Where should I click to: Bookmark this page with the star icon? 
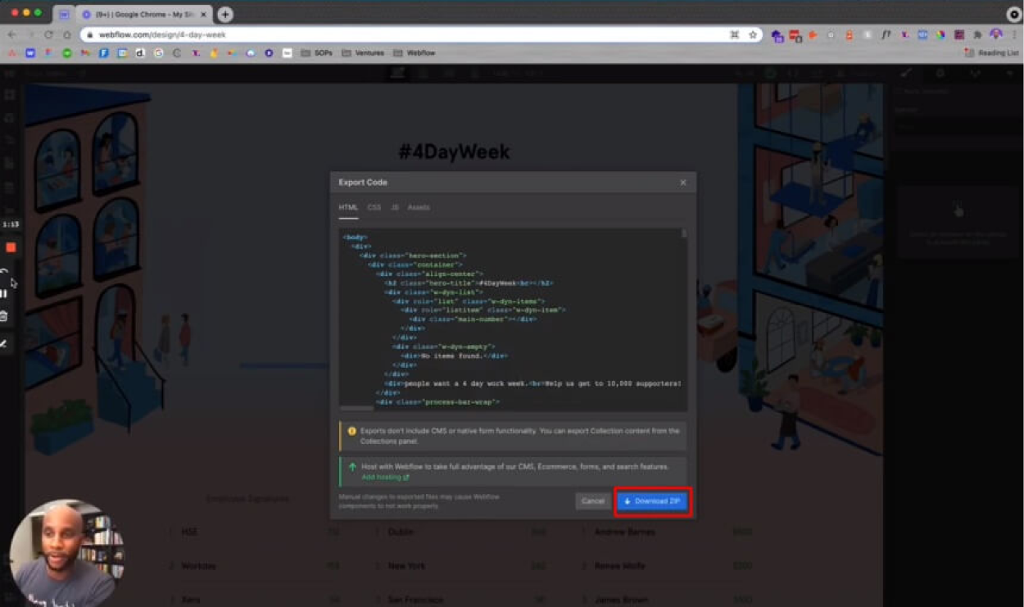[x=753, y=35]
